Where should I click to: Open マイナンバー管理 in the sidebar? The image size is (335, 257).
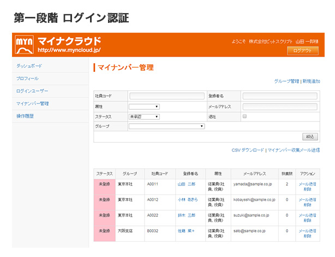(33, 103)
